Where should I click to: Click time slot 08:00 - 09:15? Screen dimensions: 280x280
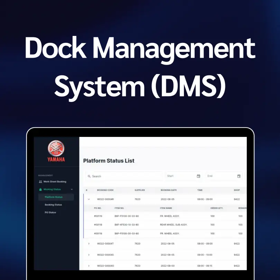tap(205, 266)
